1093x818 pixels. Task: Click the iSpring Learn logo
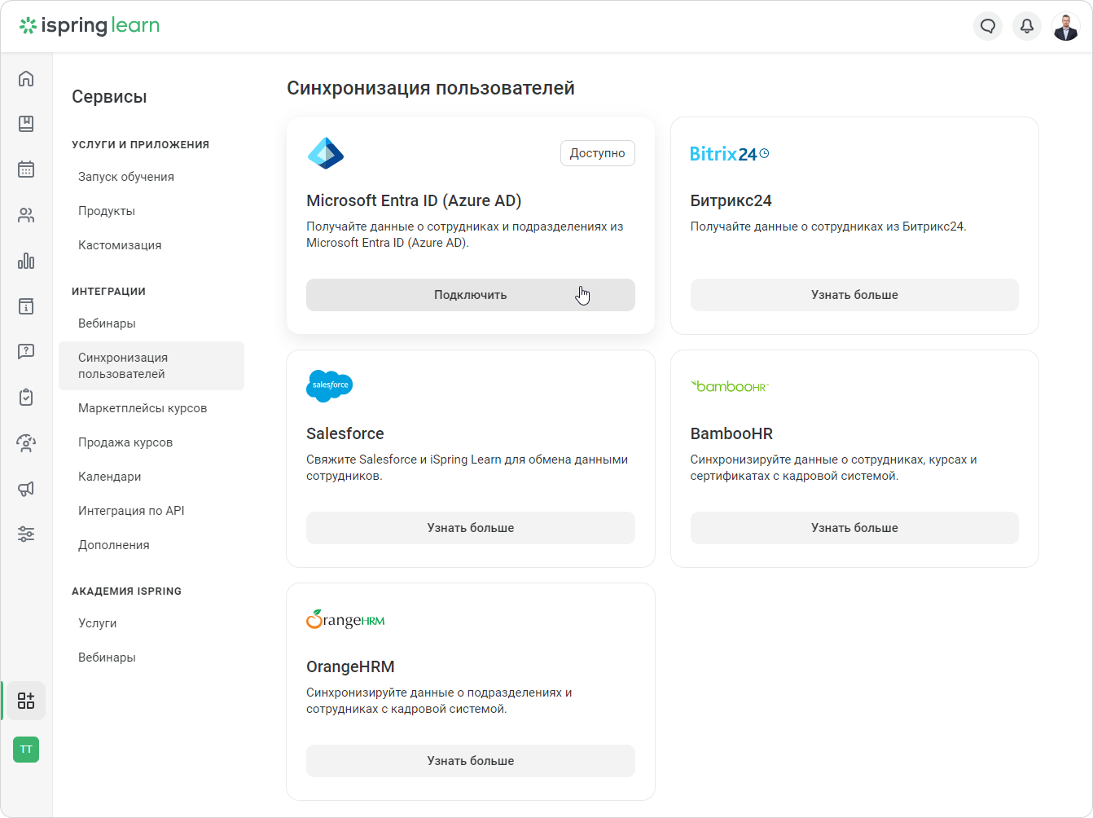click(90, 26)
